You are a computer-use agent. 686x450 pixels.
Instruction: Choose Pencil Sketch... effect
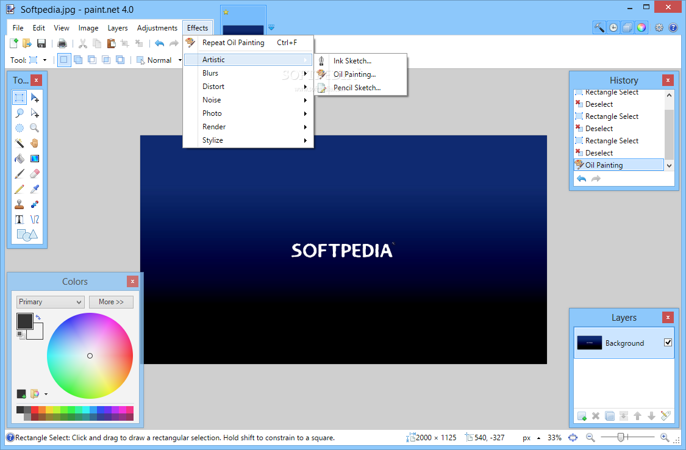coord(360,87)
